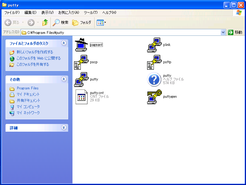Go up one folder level
Image resolution: width=246 pixels, height=185 pixels.
45,23
